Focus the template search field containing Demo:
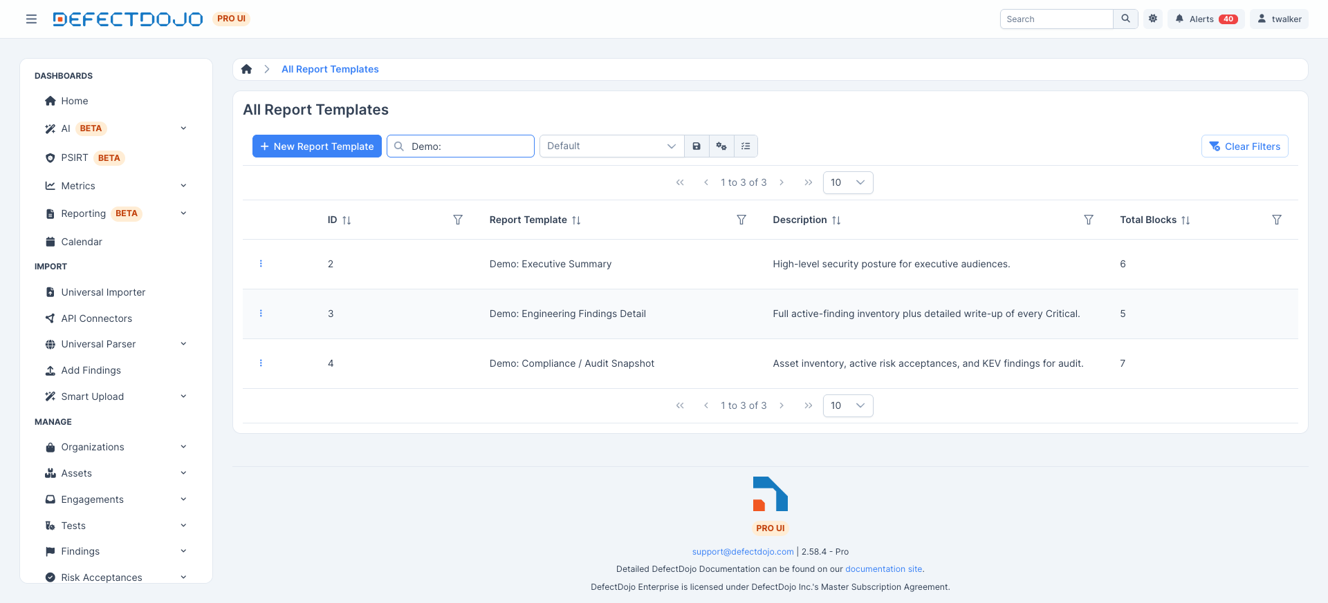This screenshot has width=1328, height=603. (461, 146)
